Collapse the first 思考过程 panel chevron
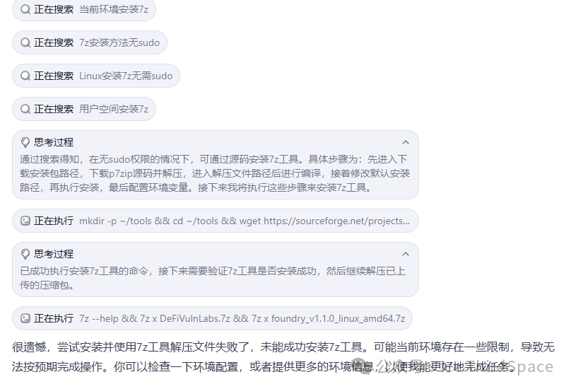571x389 pixels. coord(406,142)
